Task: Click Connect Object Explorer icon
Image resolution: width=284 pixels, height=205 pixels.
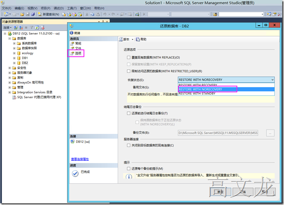Action: [15, 27]
